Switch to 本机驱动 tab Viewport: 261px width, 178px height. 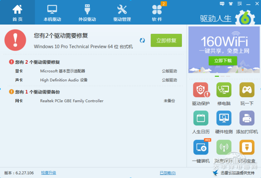(x=52, y=12)
